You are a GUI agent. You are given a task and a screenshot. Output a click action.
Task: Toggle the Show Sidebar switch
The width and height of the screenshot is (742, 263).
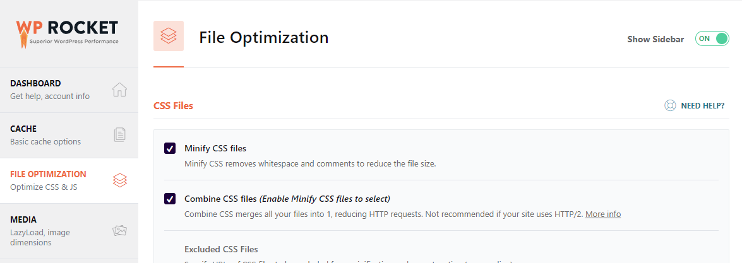(712, 38)
